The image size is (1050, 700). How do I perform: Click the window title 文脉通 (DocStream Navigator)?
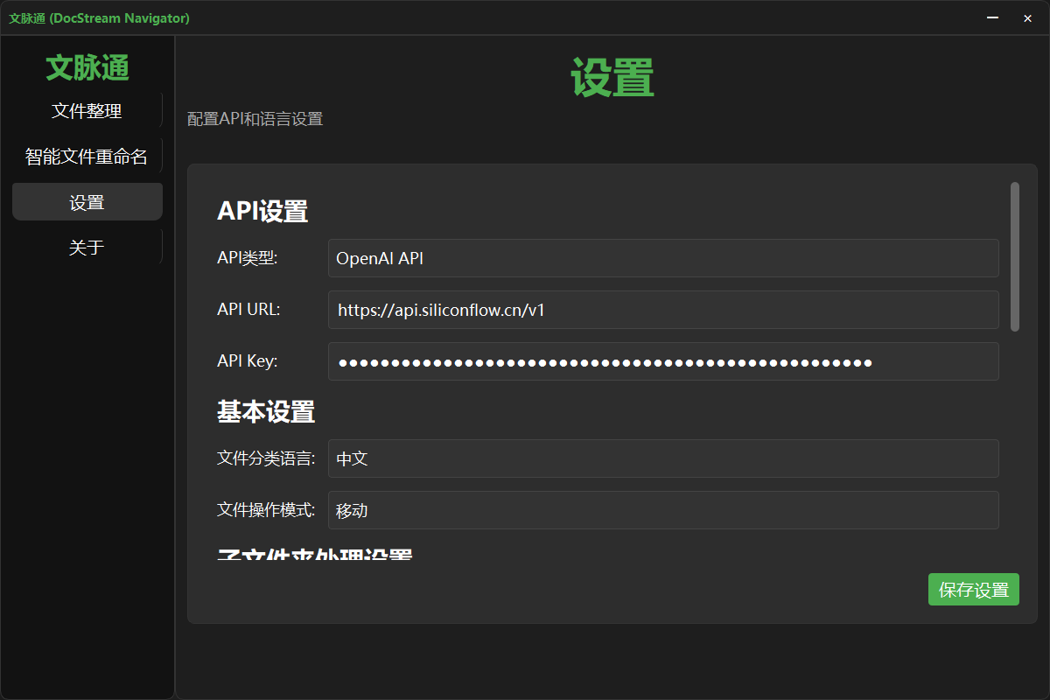pyautogui.click(x=99, y=18)
